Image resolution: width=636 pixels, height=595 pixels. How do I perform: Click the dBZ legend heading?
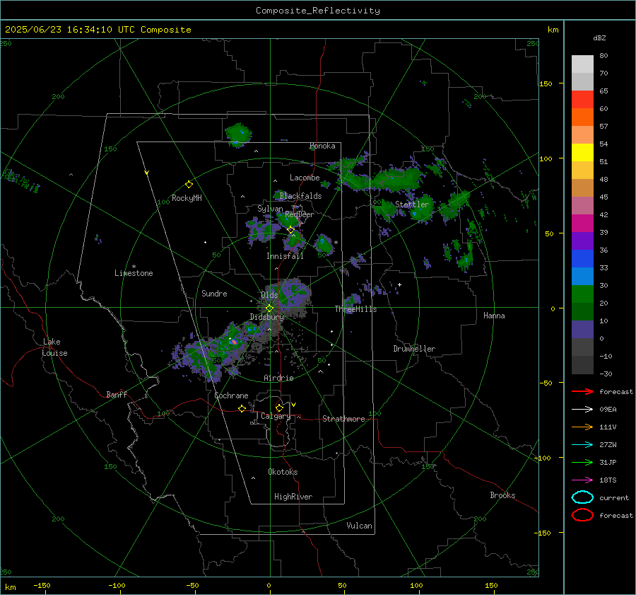point(599,38)
